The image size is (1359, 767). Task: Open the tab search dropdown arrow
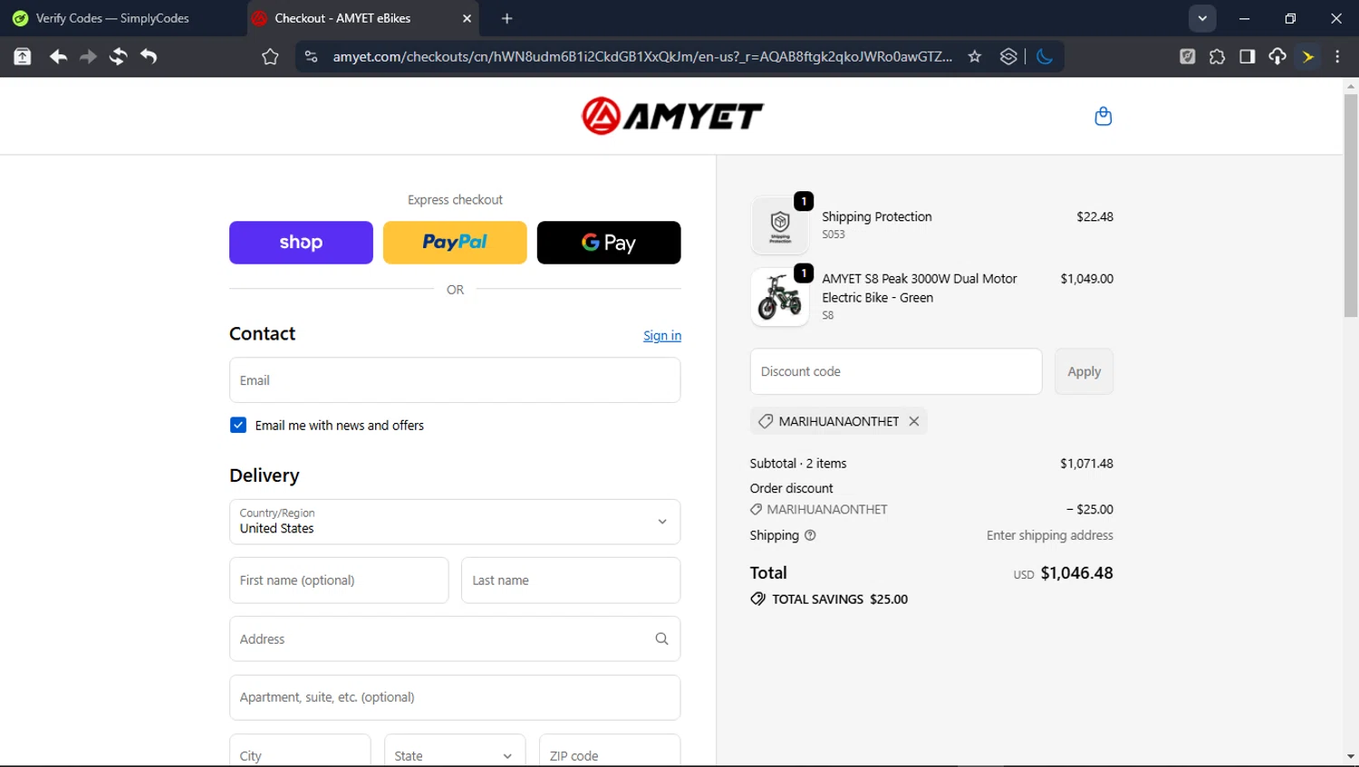pyautogui.click(x=1202, y=18)
